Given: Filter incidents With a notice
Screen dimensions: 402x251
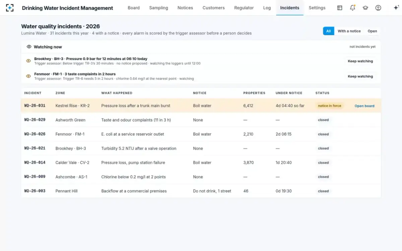Looking at the screenshot, I should (x=349, y=31).
